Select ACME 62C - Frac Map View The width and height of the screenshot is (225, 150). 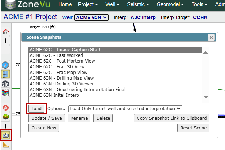tap(115, 73)
